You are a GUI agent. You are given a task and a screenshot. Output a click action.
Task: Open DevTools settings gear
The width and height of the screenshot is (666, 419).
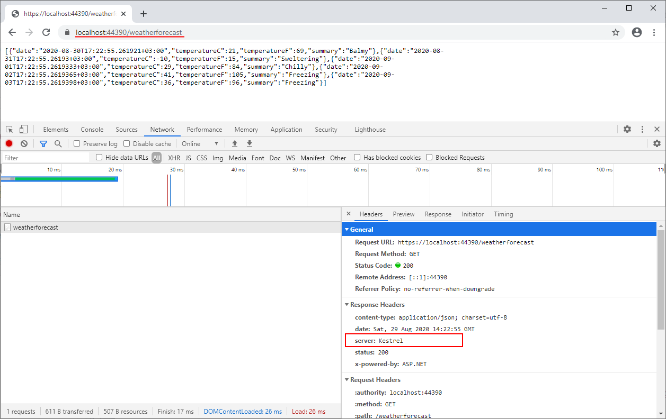tap(627, 129)
